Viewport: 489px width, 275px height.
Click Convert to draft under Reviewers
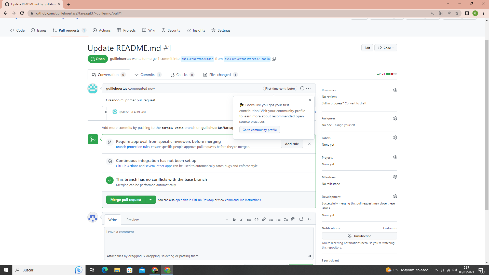click(355, 103)
